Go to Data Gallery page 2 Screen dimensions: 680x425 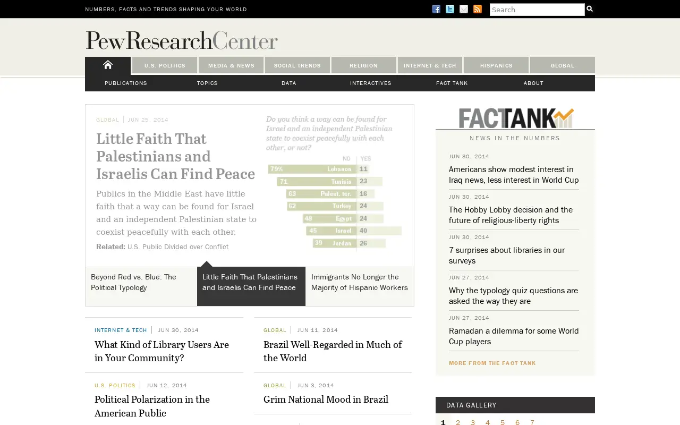458,422
